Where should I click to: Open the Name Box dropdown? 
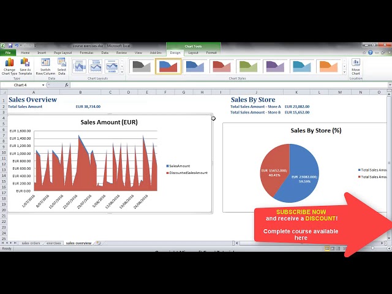tap(43, 85)
